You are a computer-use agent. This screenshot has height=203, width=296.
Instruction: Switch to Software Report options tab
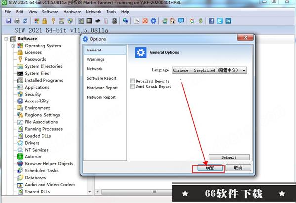pyautogui.click(x=102, y=78)
